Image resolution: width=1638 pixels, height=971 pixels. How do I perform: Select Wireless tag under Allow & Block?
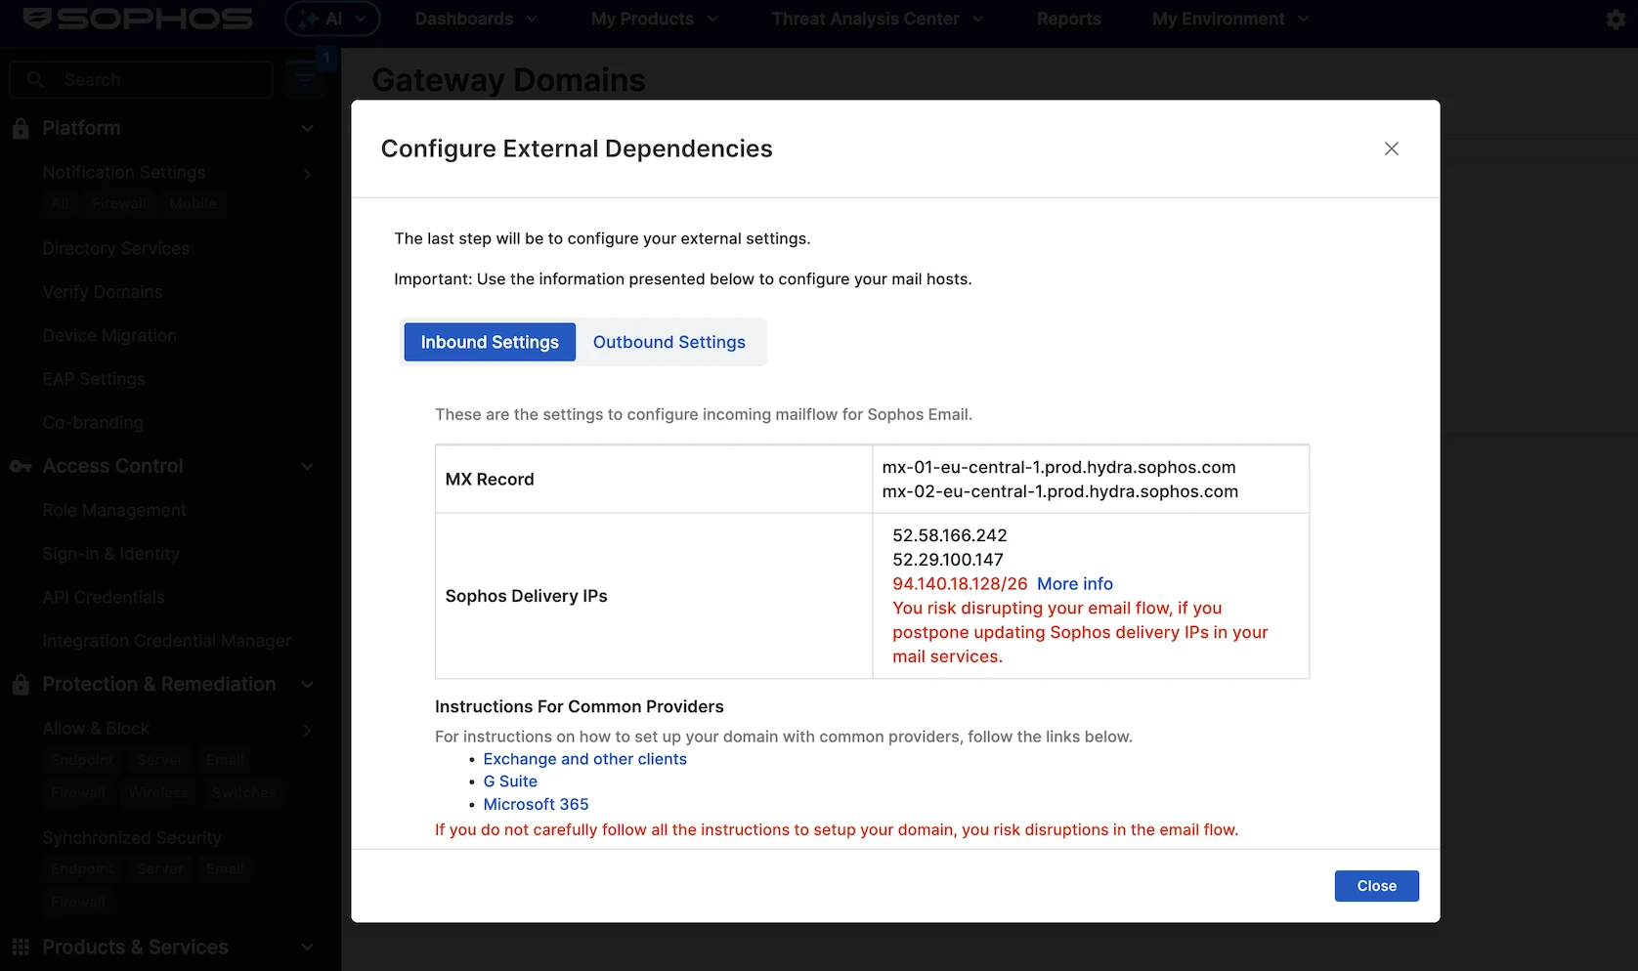[158, 792]
